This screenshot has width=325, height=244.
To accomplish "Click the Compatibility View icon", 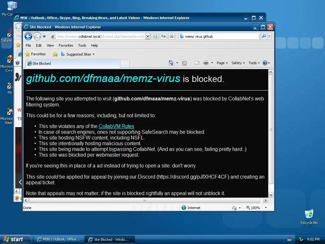I will click(155, 37).
